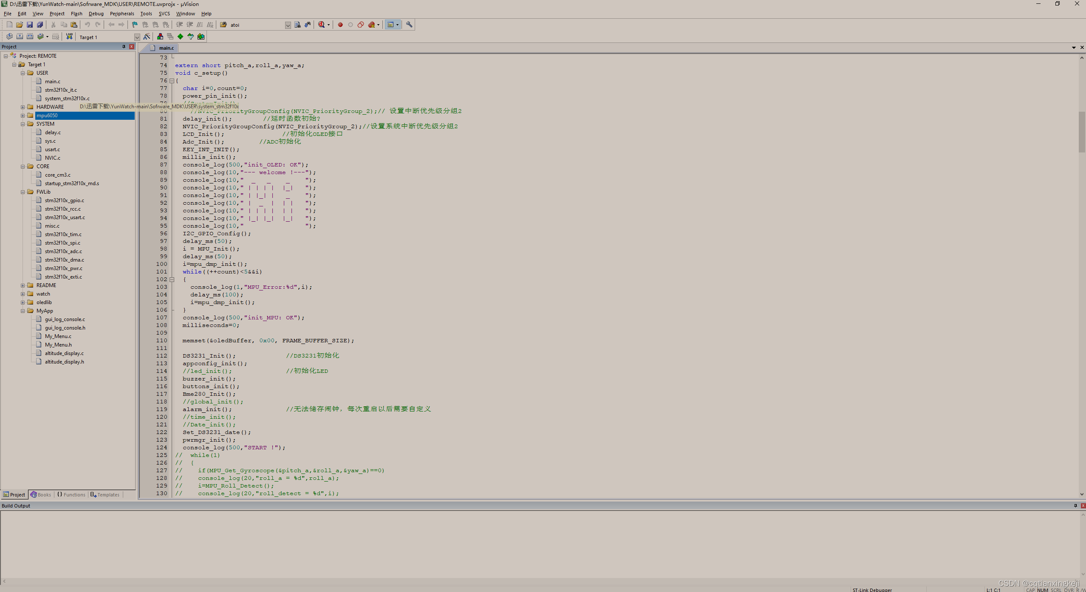This screenshot has width=1086, height=592.
Task: Click the Configuration wrench icon
Action: point(409,25)
